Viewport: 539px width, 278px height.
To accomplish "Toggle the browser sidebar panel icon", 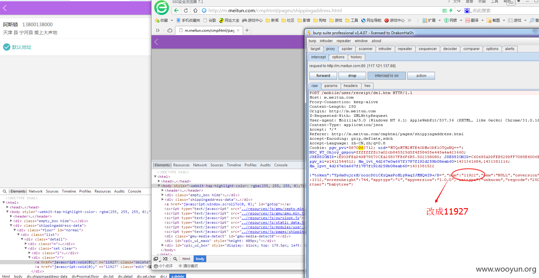I will [x=158, y=30].
